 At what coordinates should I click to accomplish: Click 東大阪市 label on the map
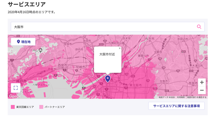pos(136,85)
